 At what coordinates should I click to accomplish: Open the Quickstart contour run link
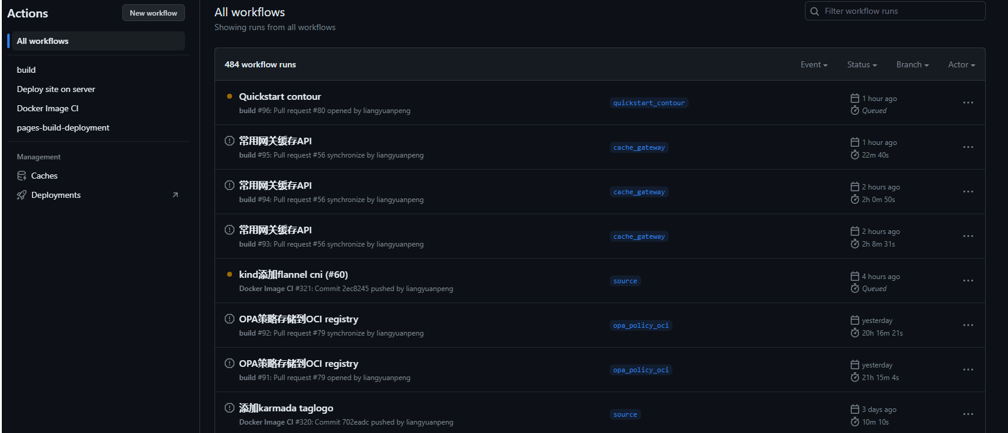(280, 96)
